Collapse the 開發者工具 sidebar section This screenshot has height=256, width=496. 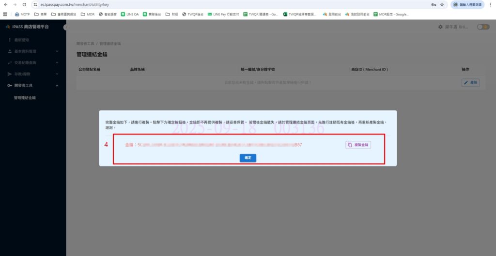pos(32,86)
